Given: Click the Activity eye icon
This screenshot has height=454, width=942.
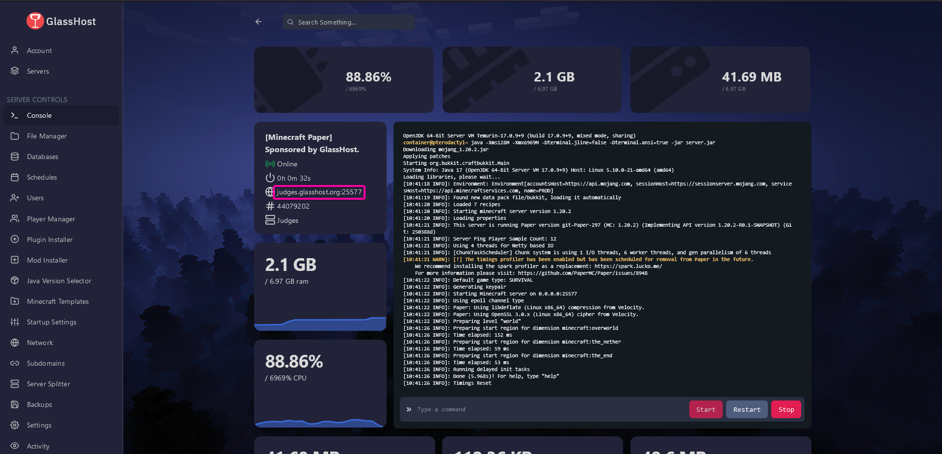Looking at the screenshot, I should pos(15,446).
